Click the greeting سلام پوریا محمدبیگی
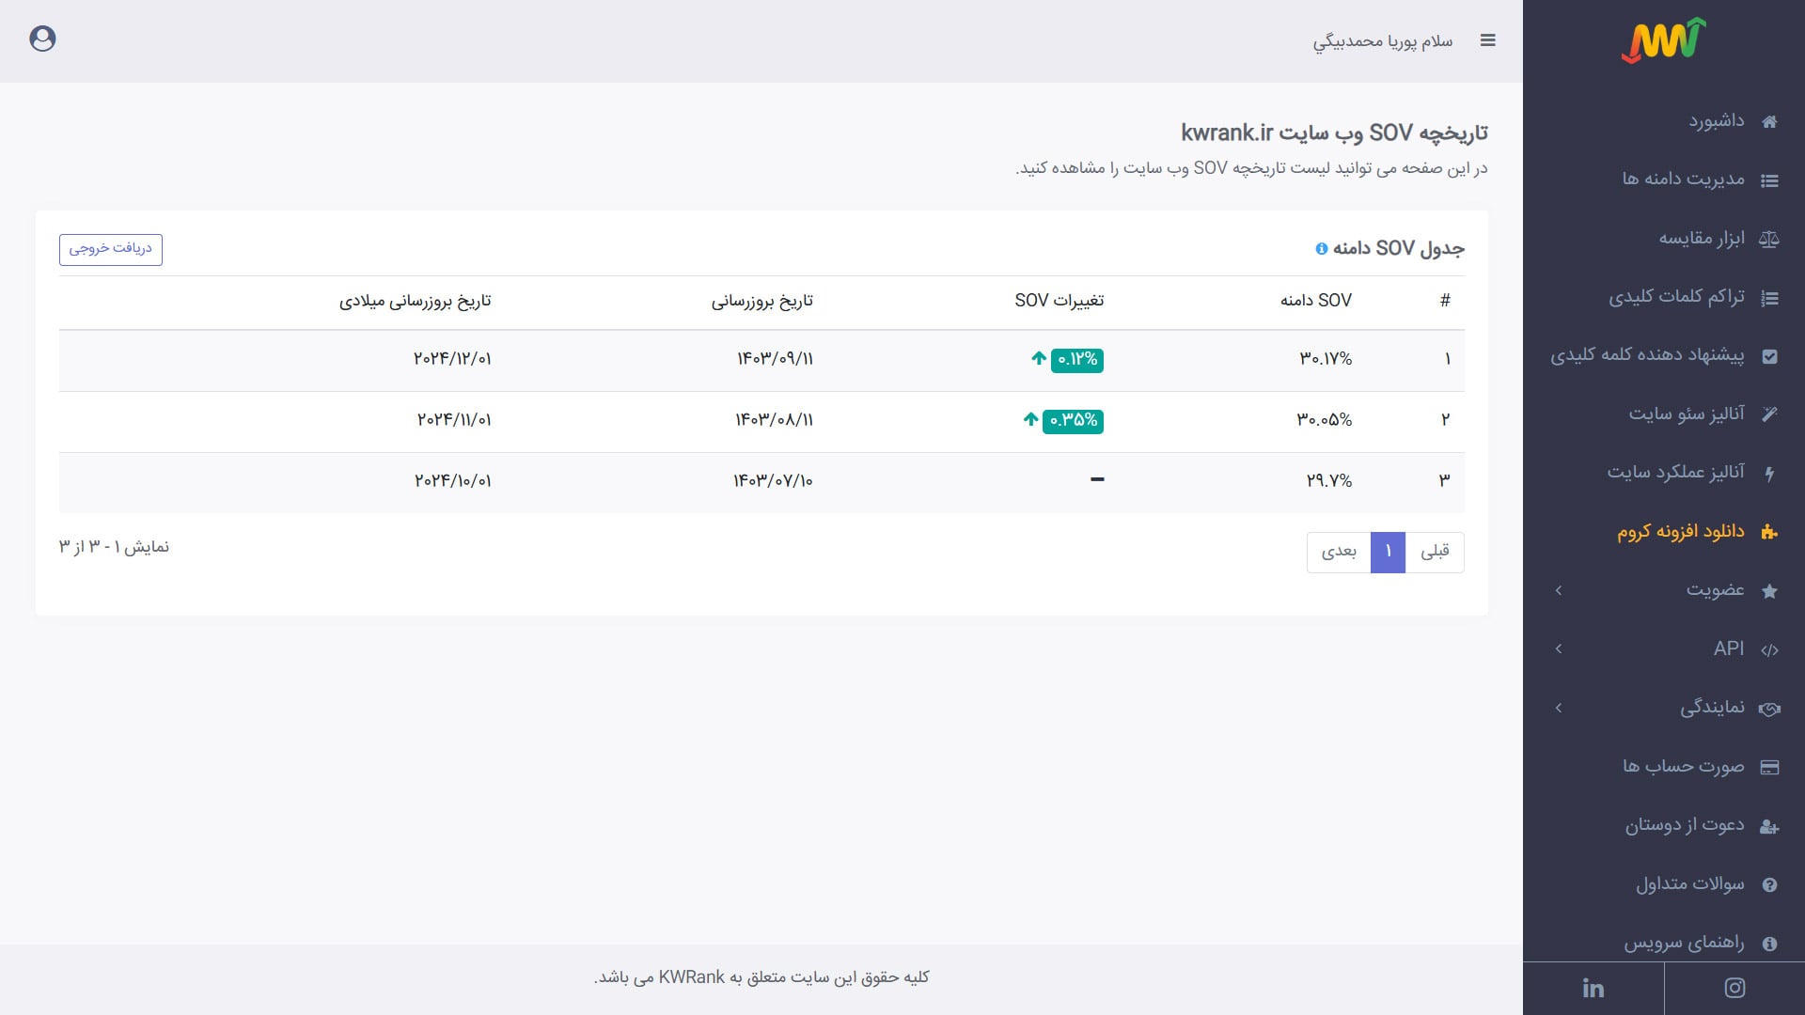The image size is (1805, 1015). click(x=1383, y=41)
